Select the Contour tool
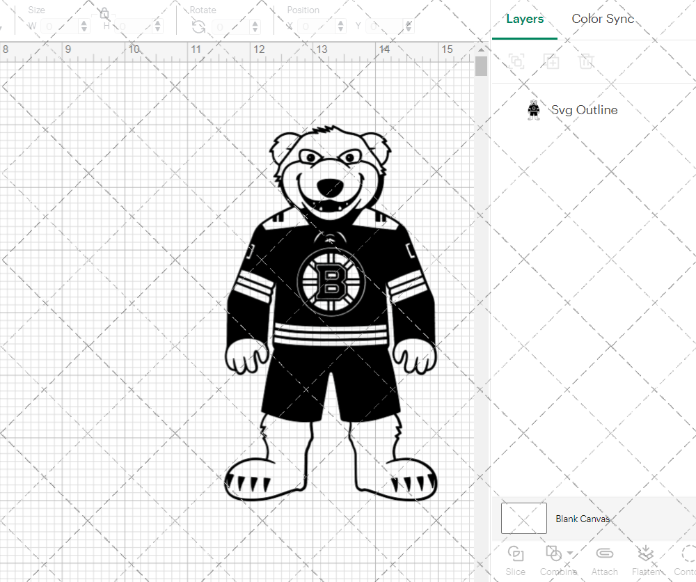696x582 pixels. (686, 555)
